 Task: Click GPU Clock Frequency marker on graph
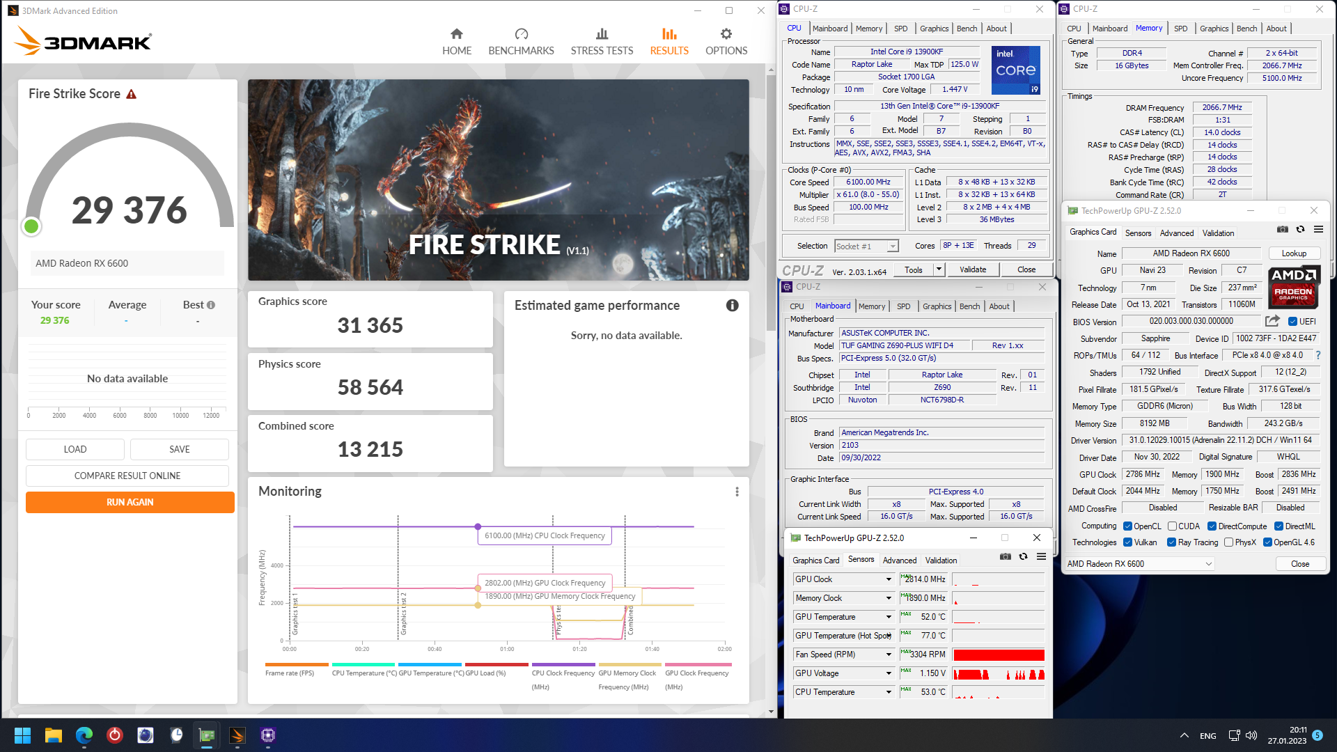pos(478,588)
